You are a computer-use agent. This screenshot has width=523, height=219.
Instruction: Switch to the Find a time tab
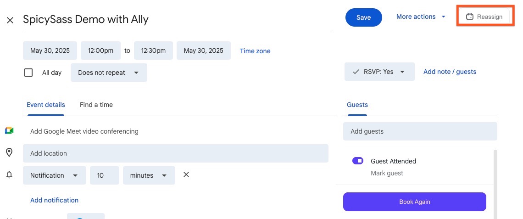pos(96,105)
